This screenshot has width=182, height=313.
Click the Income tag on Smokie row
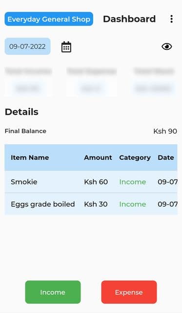(133, 182)
